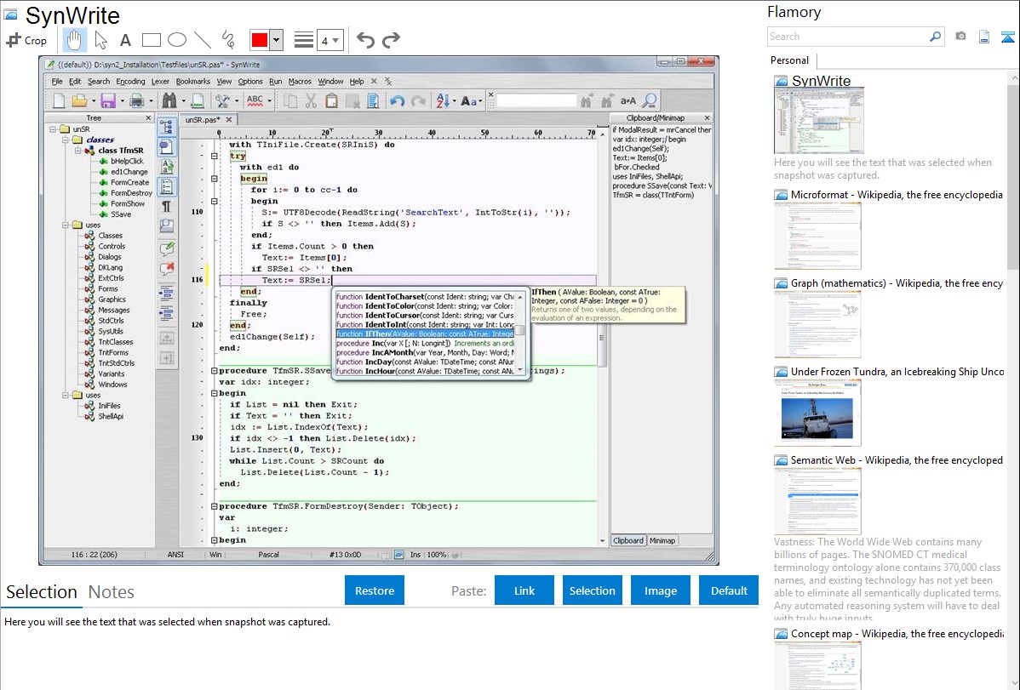Click the paste Default button
Image resolution: width=1020 pixels, height=690 pixels.
[729, 590]
